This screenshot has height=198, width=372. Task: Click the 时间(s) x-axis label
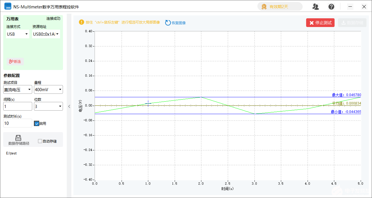[x=227, y=189]
